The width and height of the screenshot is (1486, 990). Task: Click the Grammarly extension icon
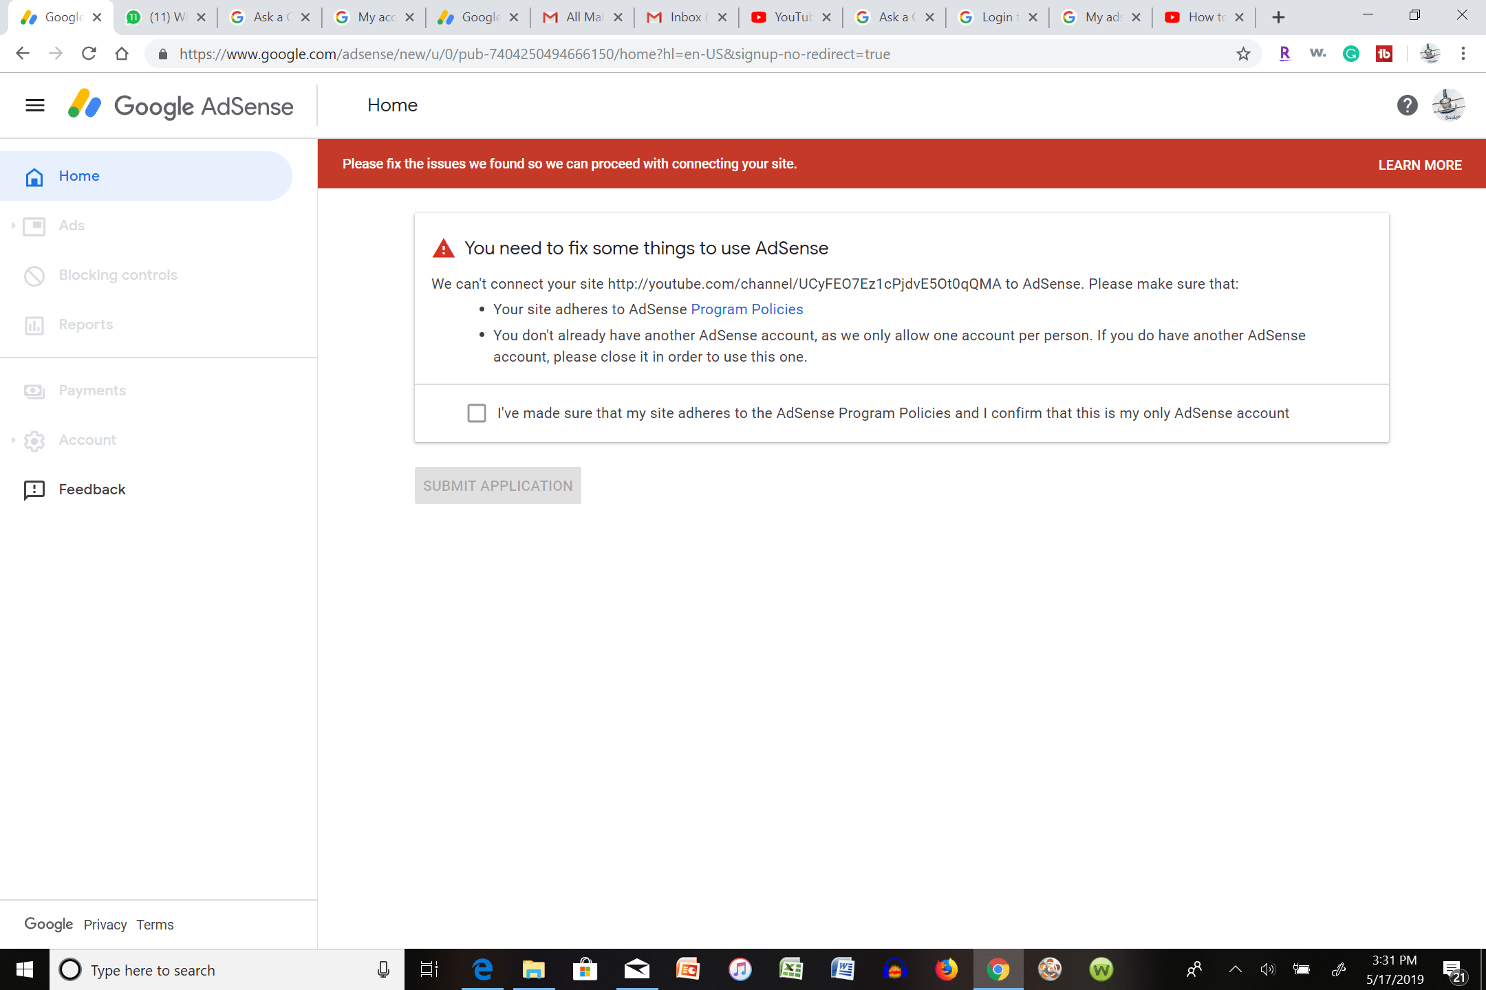tap(1350, 54)
